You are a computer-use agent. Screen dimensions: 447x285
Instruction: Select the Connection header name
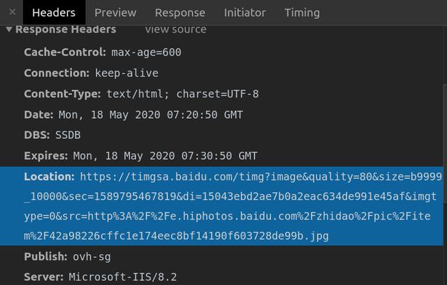tap(57, 73)
